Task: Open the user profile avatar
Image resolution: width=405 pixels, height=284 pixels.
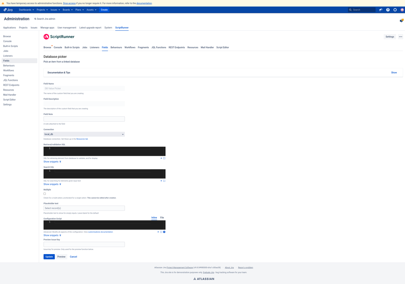Action: [402, 10]
